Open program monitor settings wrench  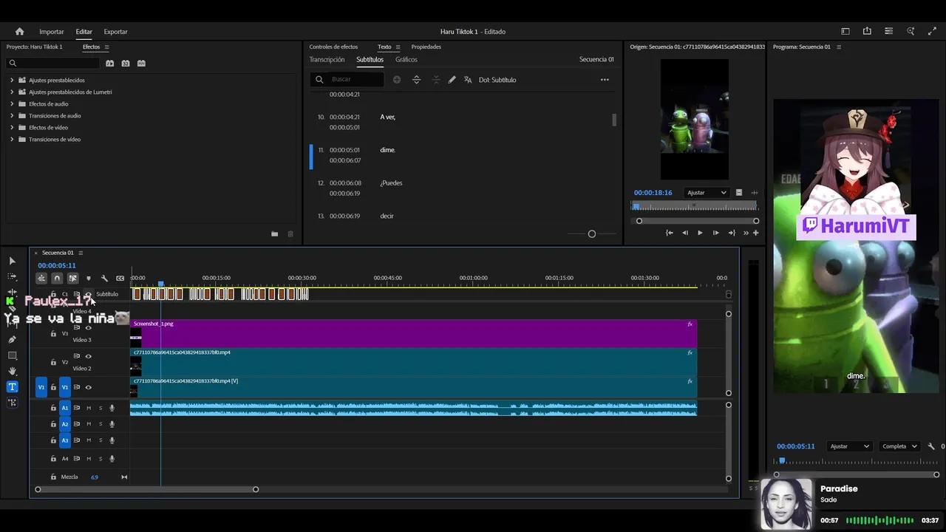coord(931,446)
